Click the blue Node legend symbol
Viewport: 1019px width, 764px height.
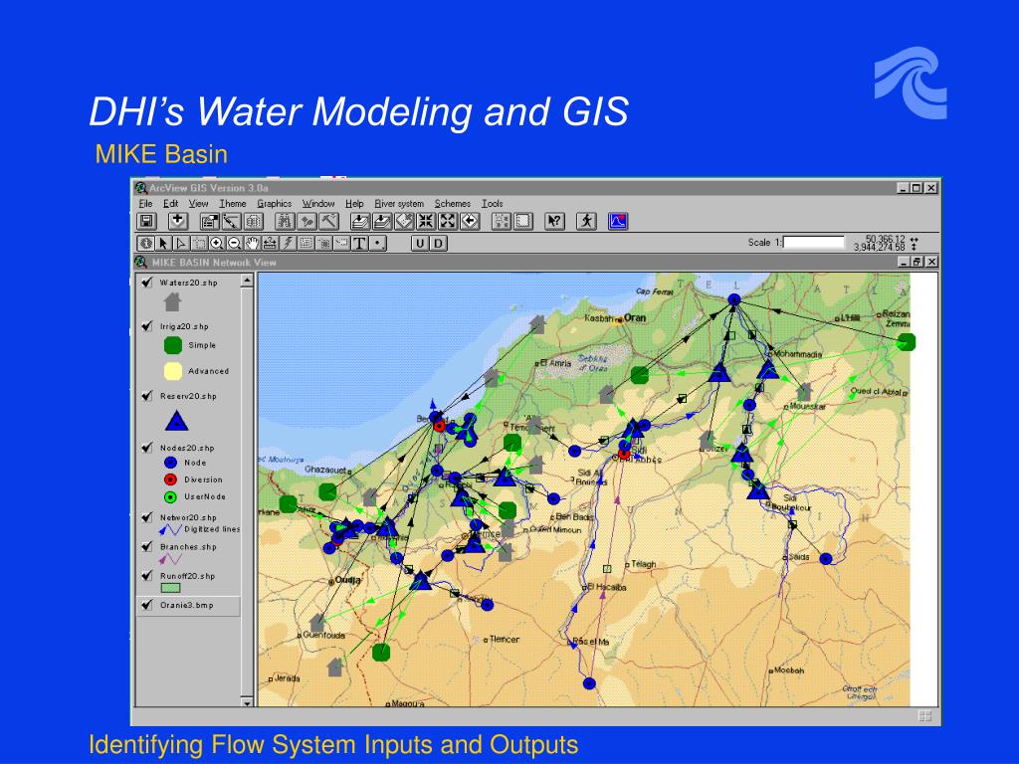click(x=170, y=463)
